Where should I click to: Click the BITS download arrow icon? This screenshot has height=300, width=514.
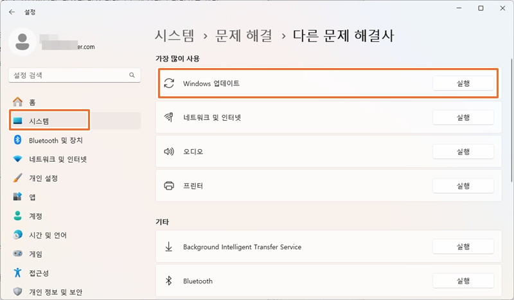point(169,247)
